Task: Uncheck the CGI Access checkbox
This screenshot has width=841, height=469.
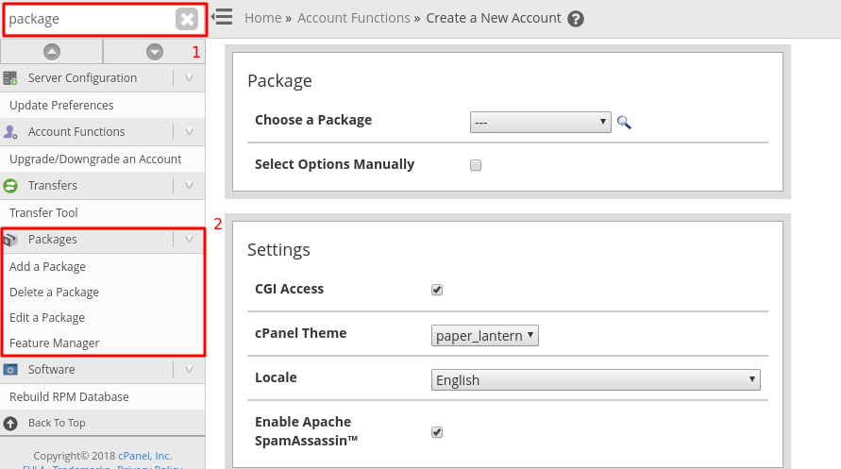Action: [x=437, y=290]
